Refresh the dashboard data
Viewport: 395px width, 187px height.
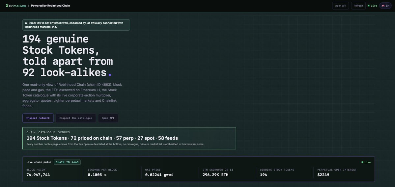point(358,6)
